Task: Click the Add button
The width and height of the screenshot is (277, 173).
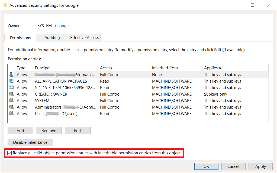Action: [20, 131]
